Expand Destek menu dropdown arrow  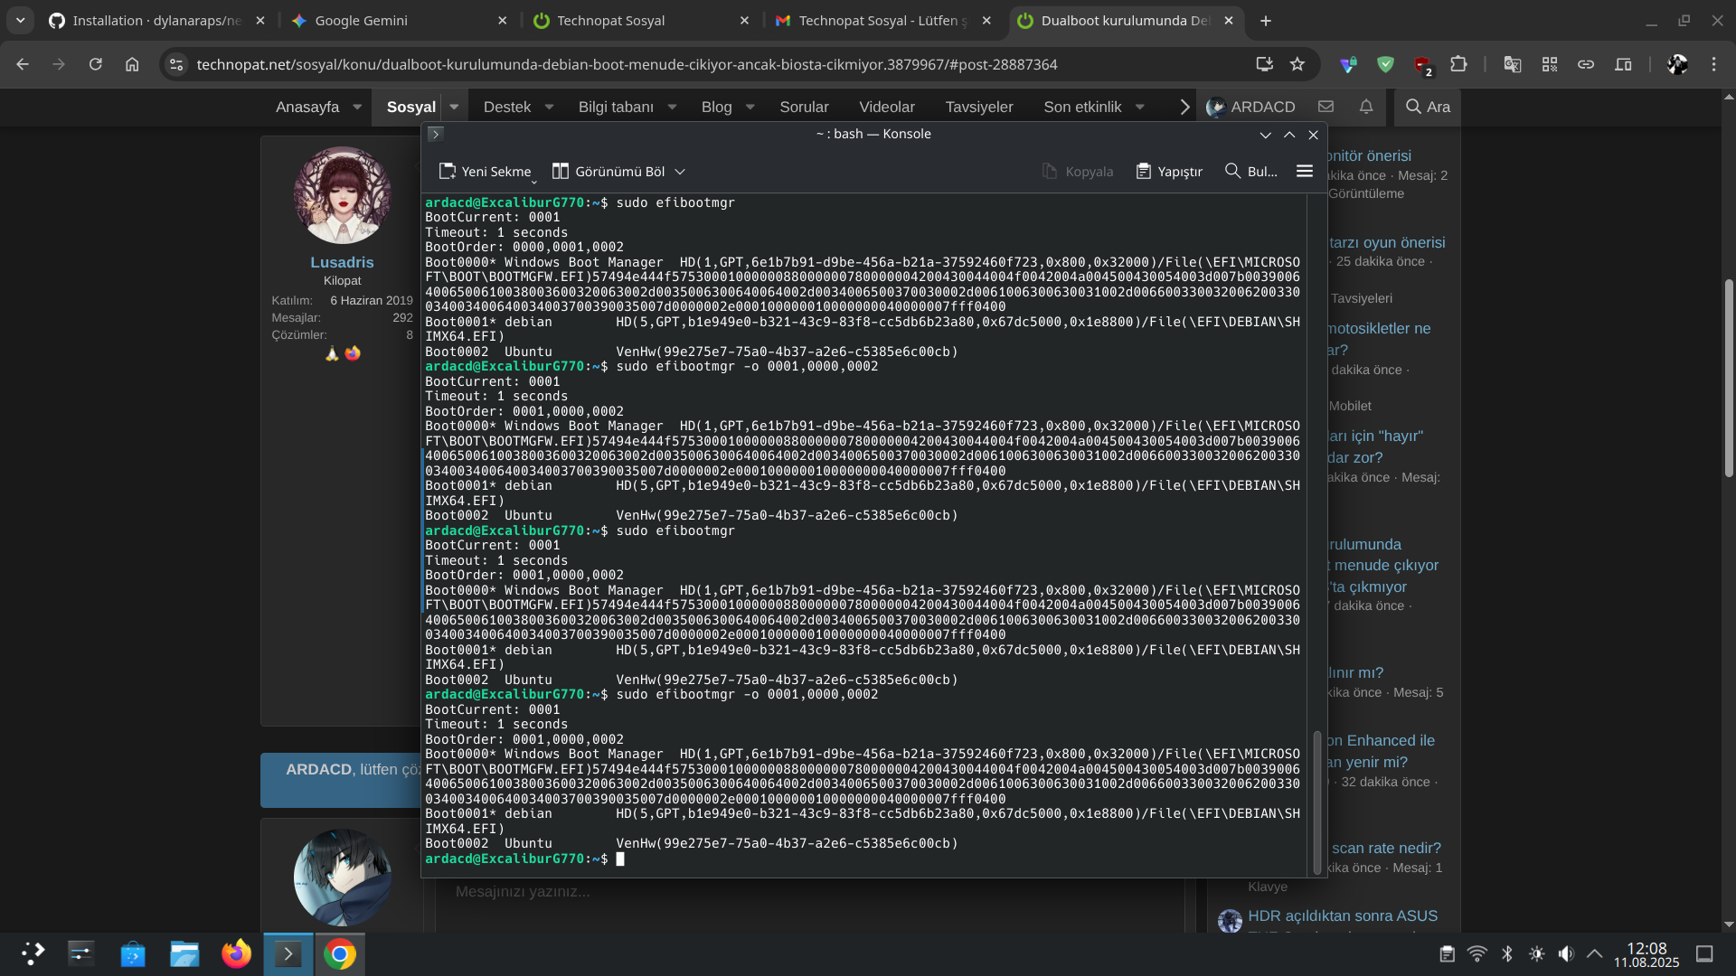click(549, 107)
